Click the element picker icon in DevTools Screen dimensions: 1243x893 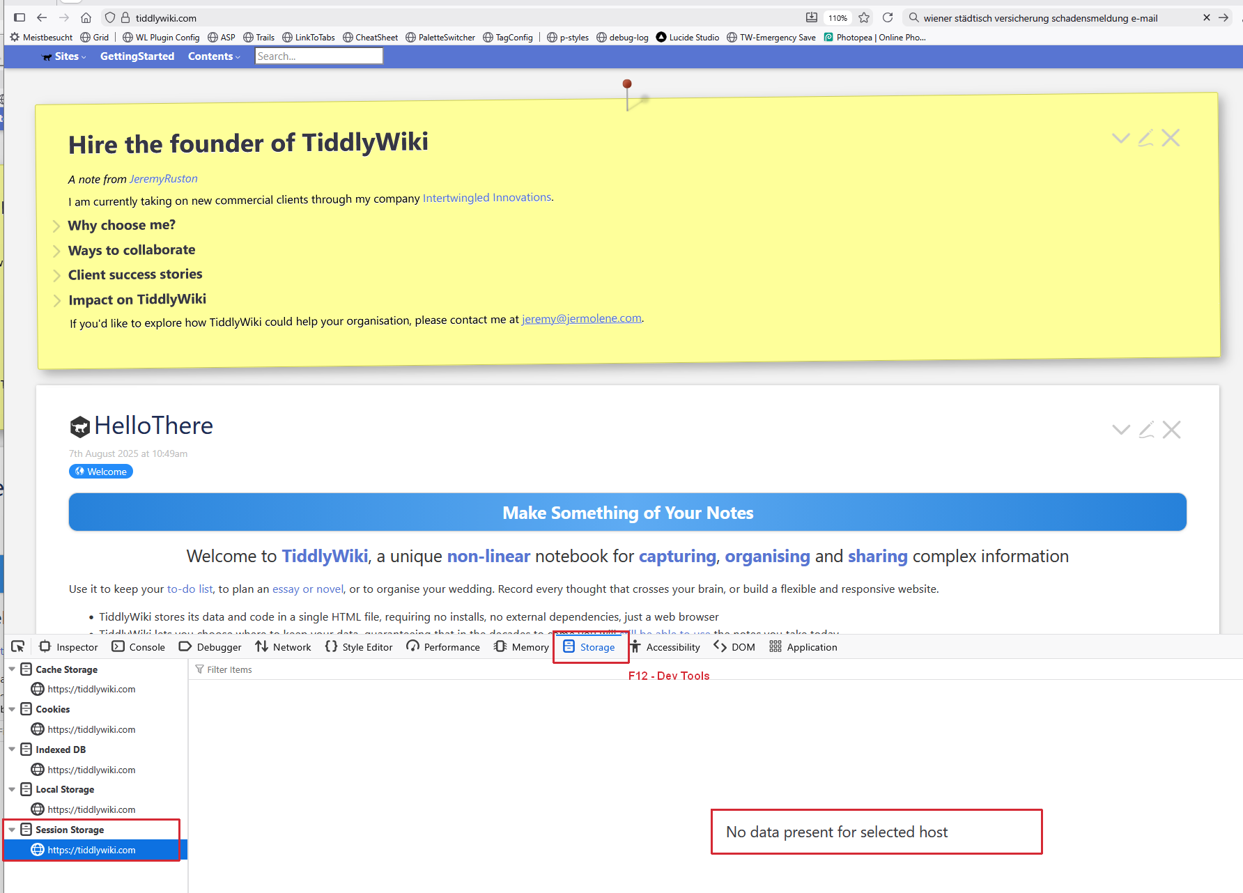18,646
